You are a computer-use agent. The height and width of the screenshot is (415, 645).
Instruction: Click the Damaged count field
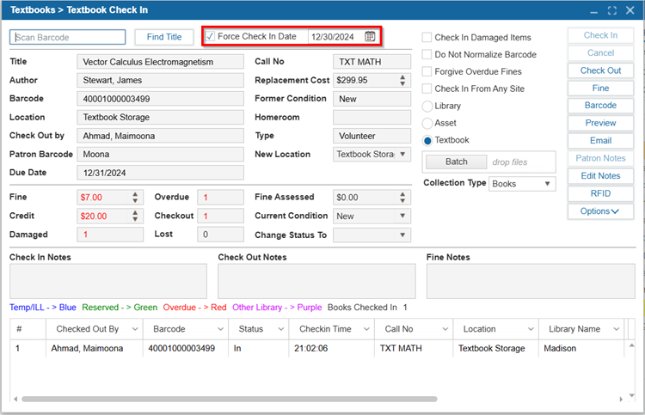coord(110,235)
